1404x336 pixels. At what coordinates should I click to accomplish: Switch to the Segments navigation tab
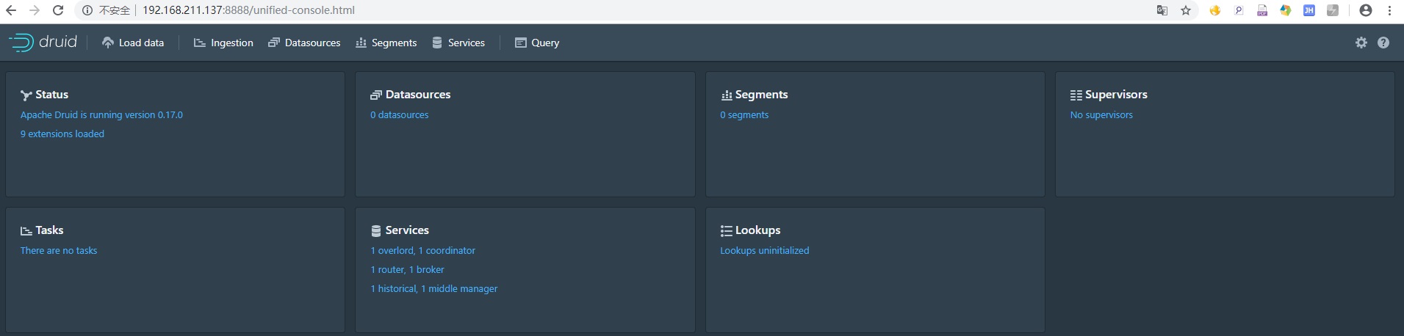coord(386,43)
